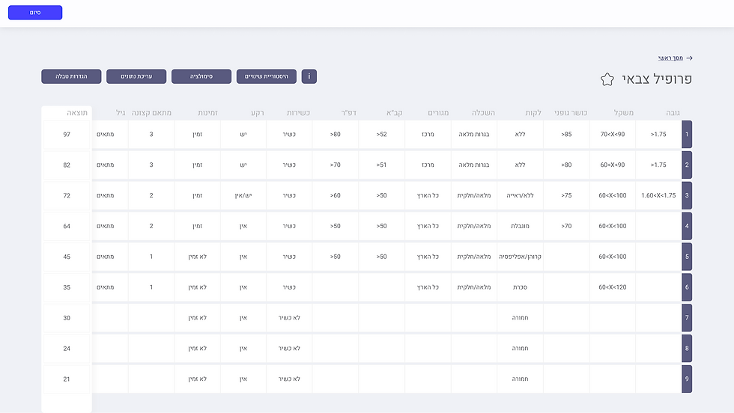The height and width of the screenshot is (413, 734).
Task: Click height cell 1.60<X<1.75
Action: tap(658, 195)
